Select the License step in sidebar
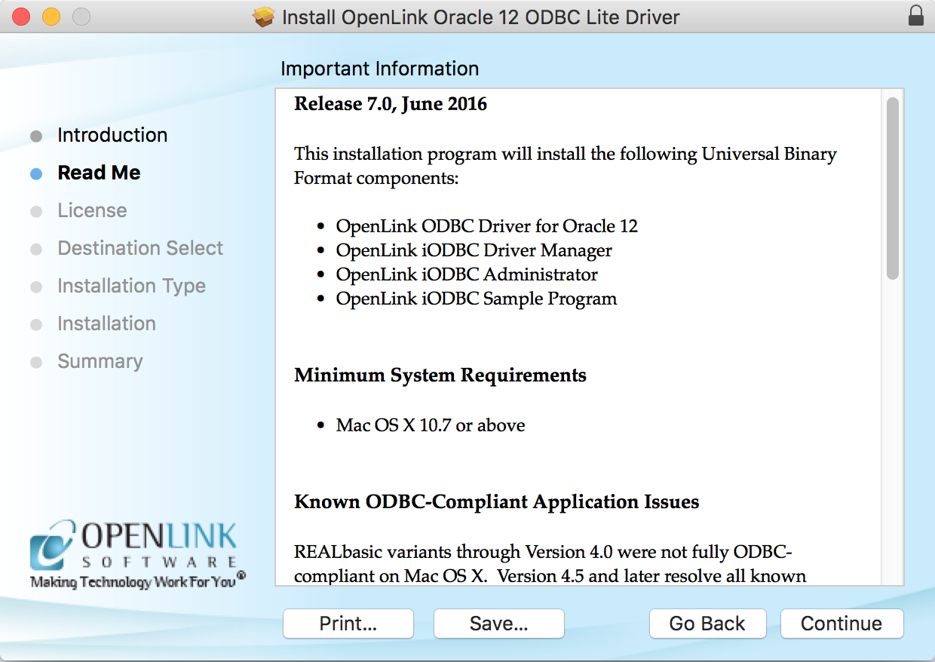The height and width of the screenshot is (662, 935). 92,211
